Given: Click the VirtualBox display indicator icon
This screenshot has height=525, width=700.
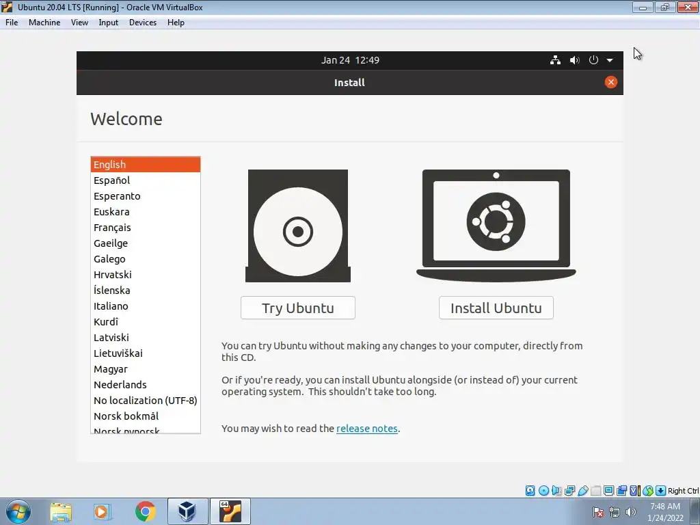Looking at the screenshot, I should [608, 491].
